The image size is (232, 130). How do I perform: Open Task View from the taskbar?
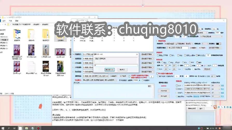[x=14, y=128]
